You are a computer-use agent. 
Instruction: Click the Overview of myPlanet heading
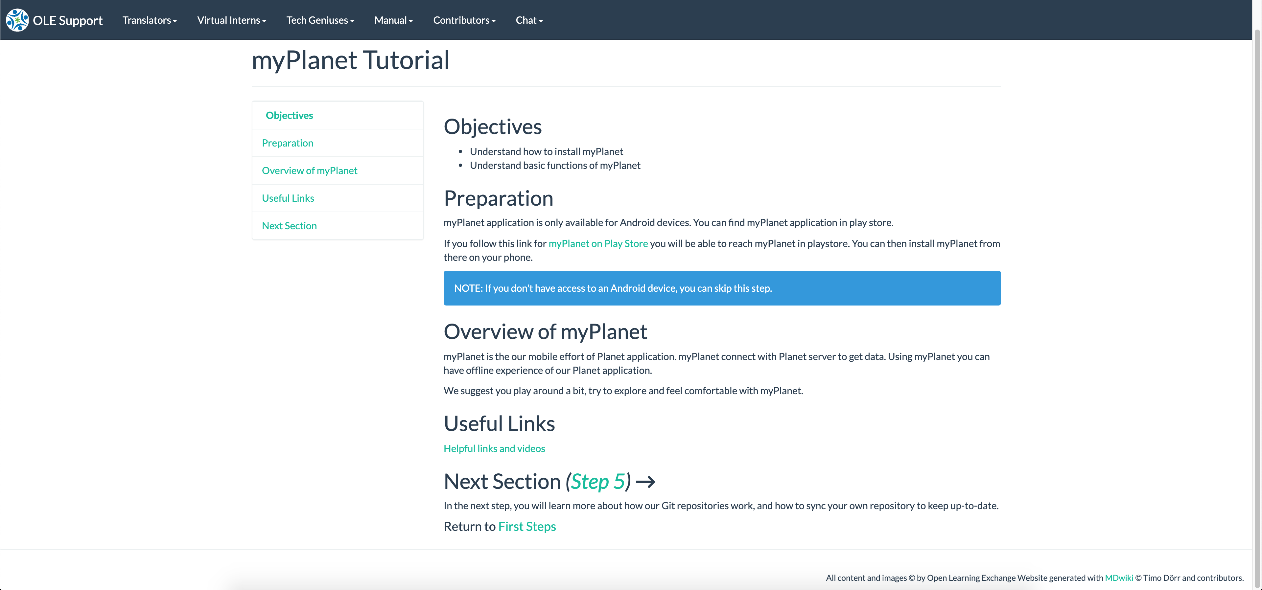[x=545, y=332]
